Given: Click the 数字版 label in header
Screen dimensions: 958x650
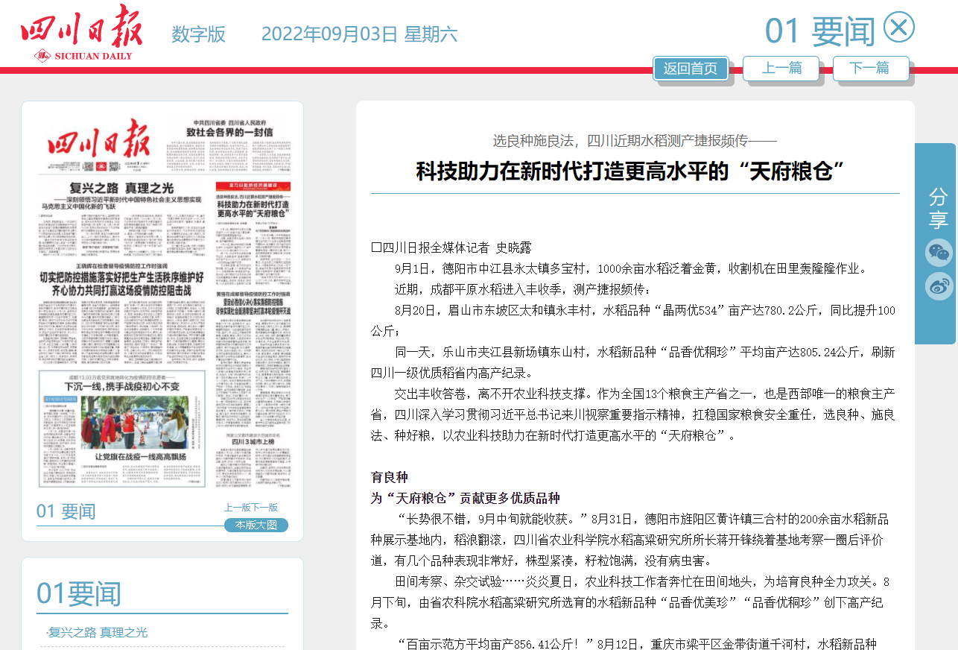Looking at the screenshot, I should tap(198, 34).
